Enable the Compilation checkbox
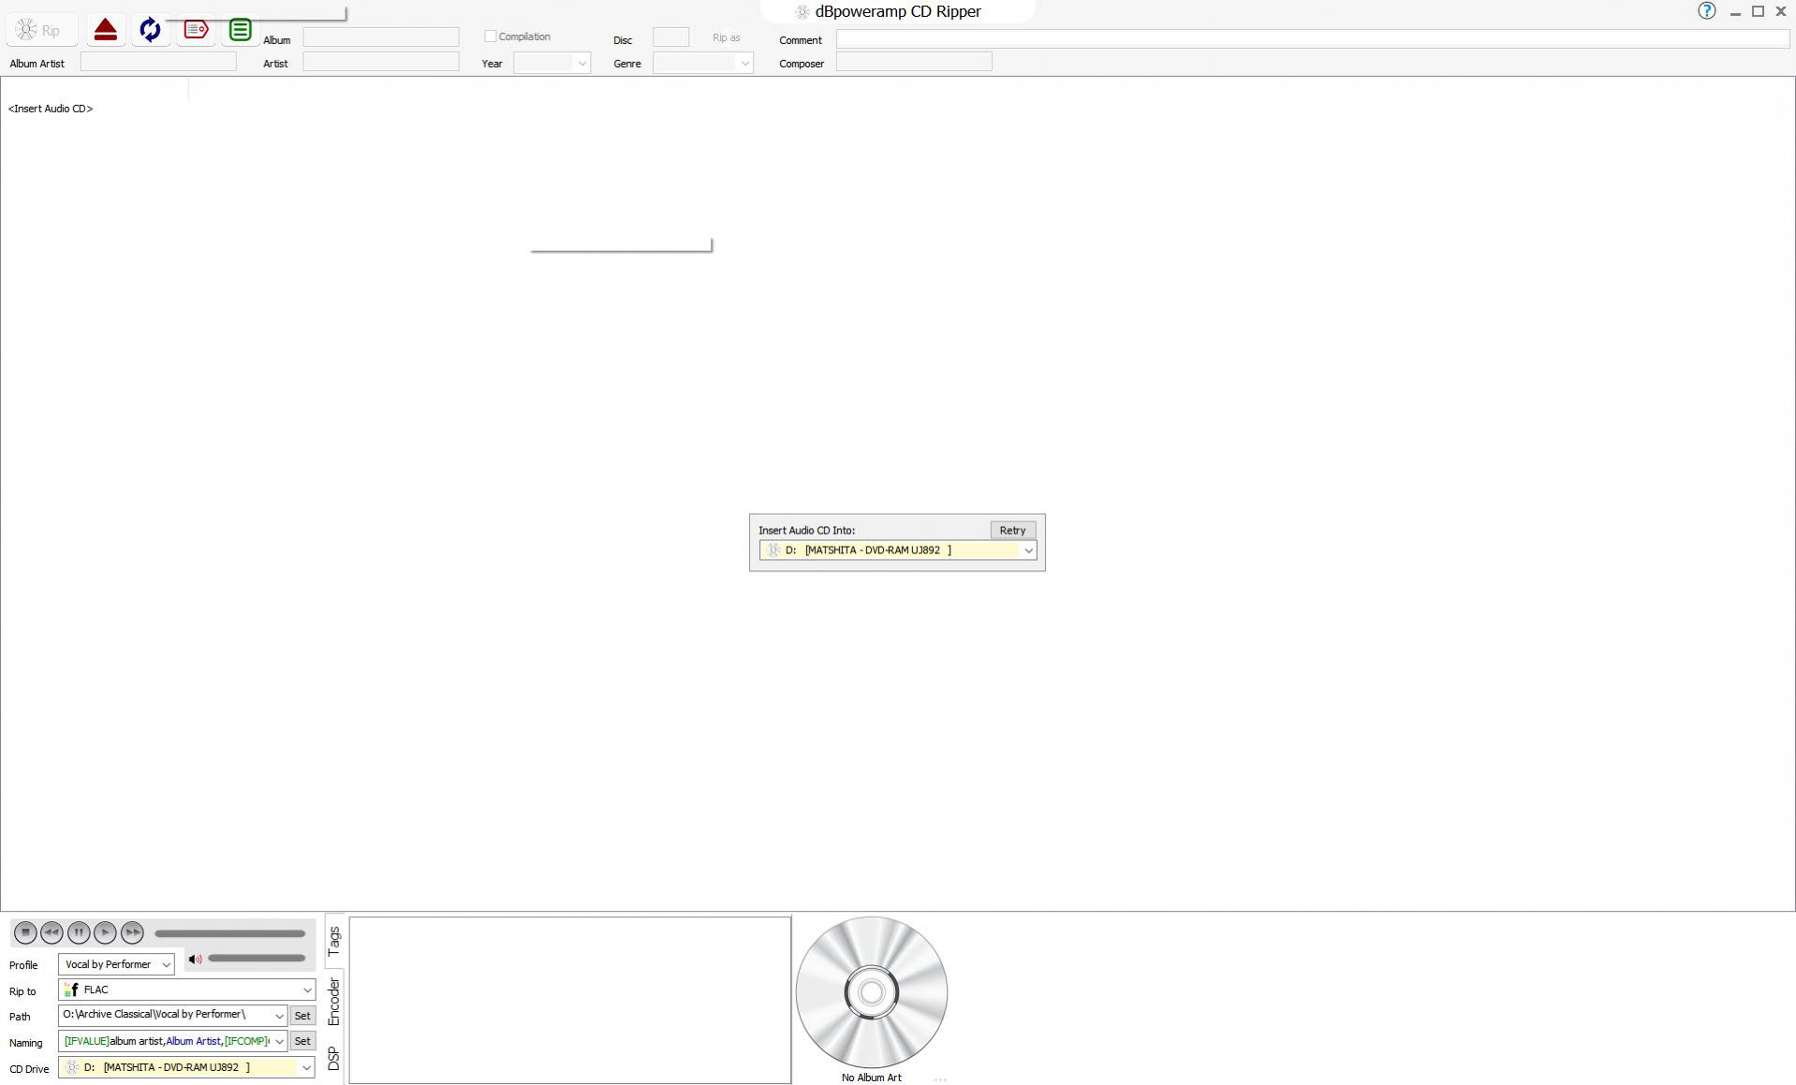 point(490,37)
